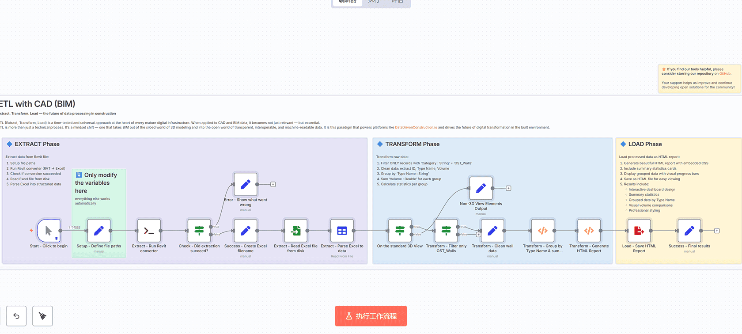Click the Extract - Parse Excel to data node

click(x=342, y=231)
